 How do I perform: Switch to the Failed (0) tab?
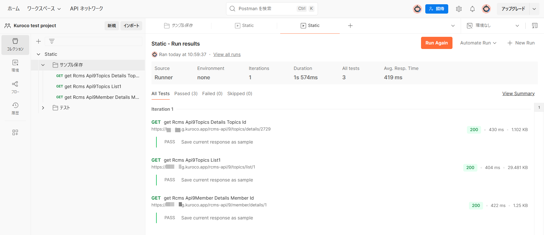point(212,94)
